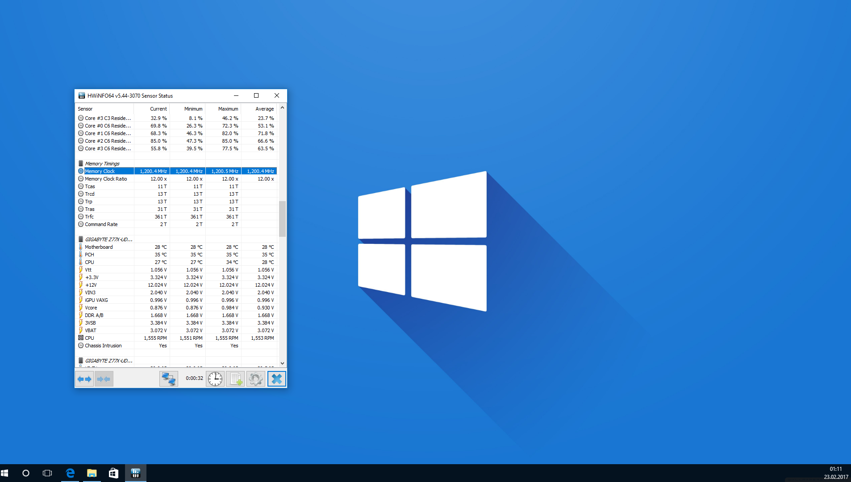The width and height of the screenshot is (851, 482).
Task: Select the +12V voltage row
Action: [x=176, y=285]
